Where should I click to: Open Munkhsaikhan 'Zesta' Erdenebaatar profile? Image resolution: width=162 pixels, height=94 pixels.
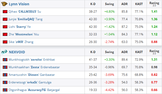pos(34,67)
